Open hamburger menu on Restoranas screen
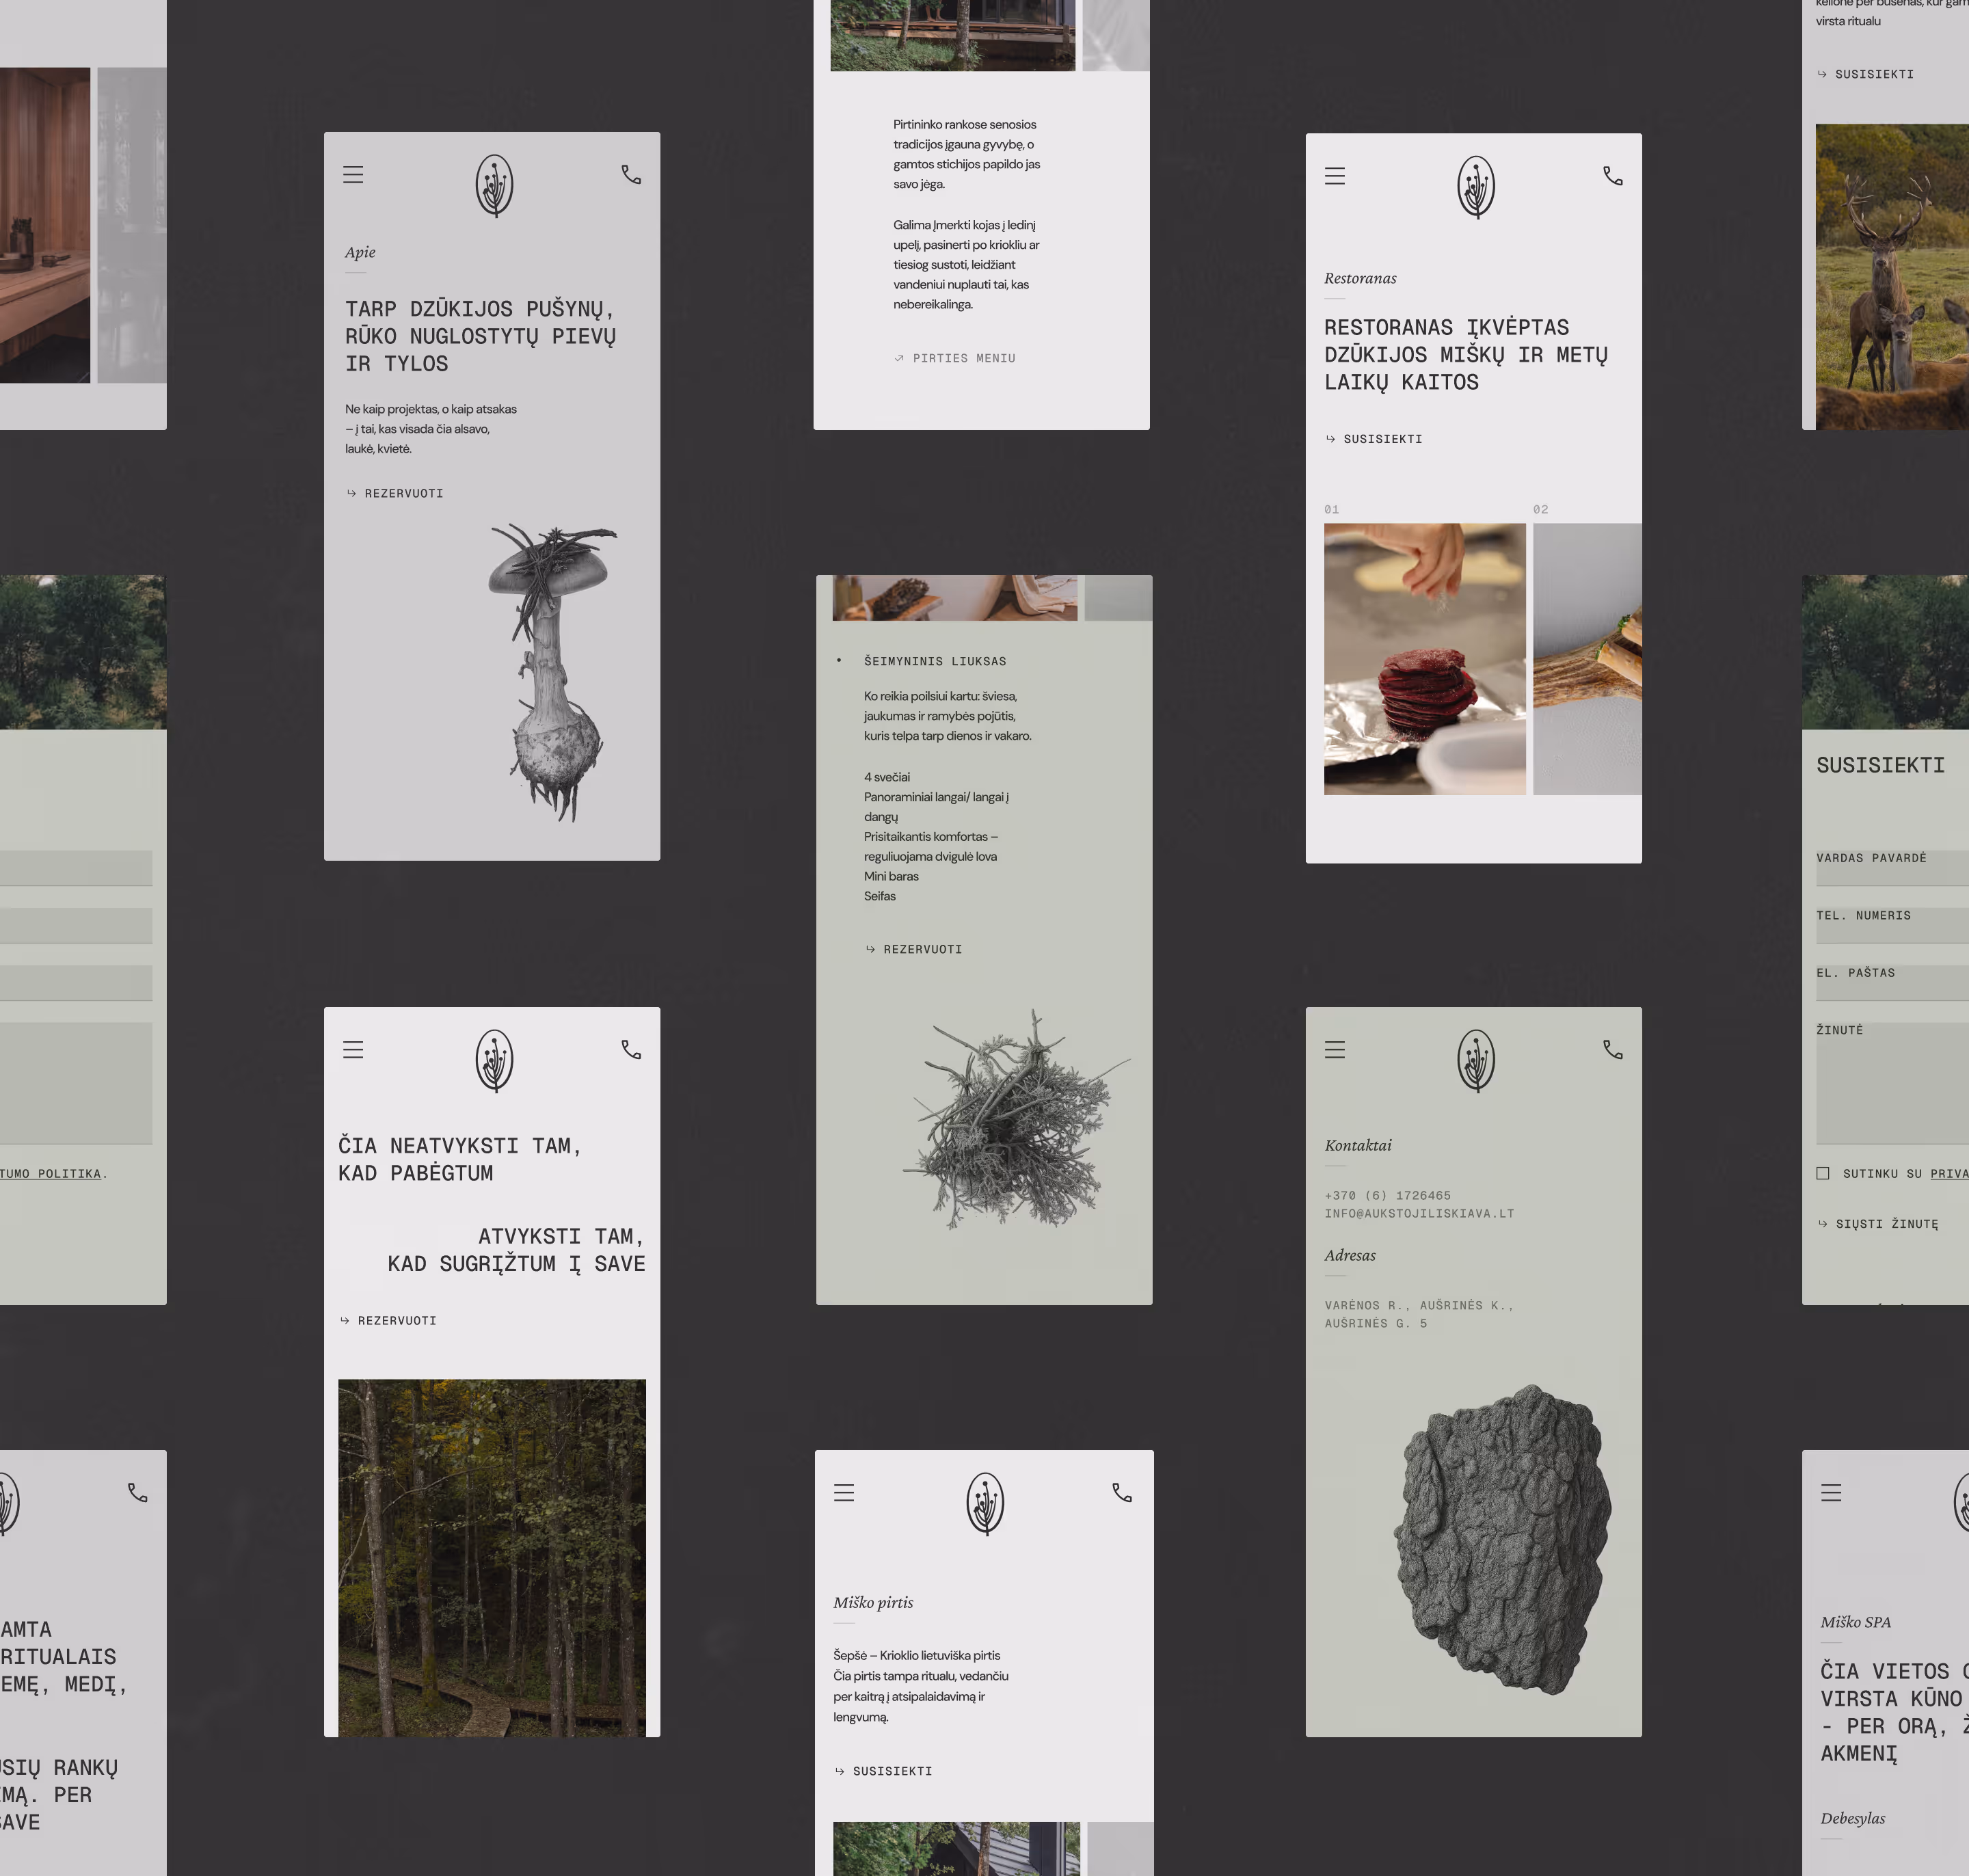 (1335, 176)
